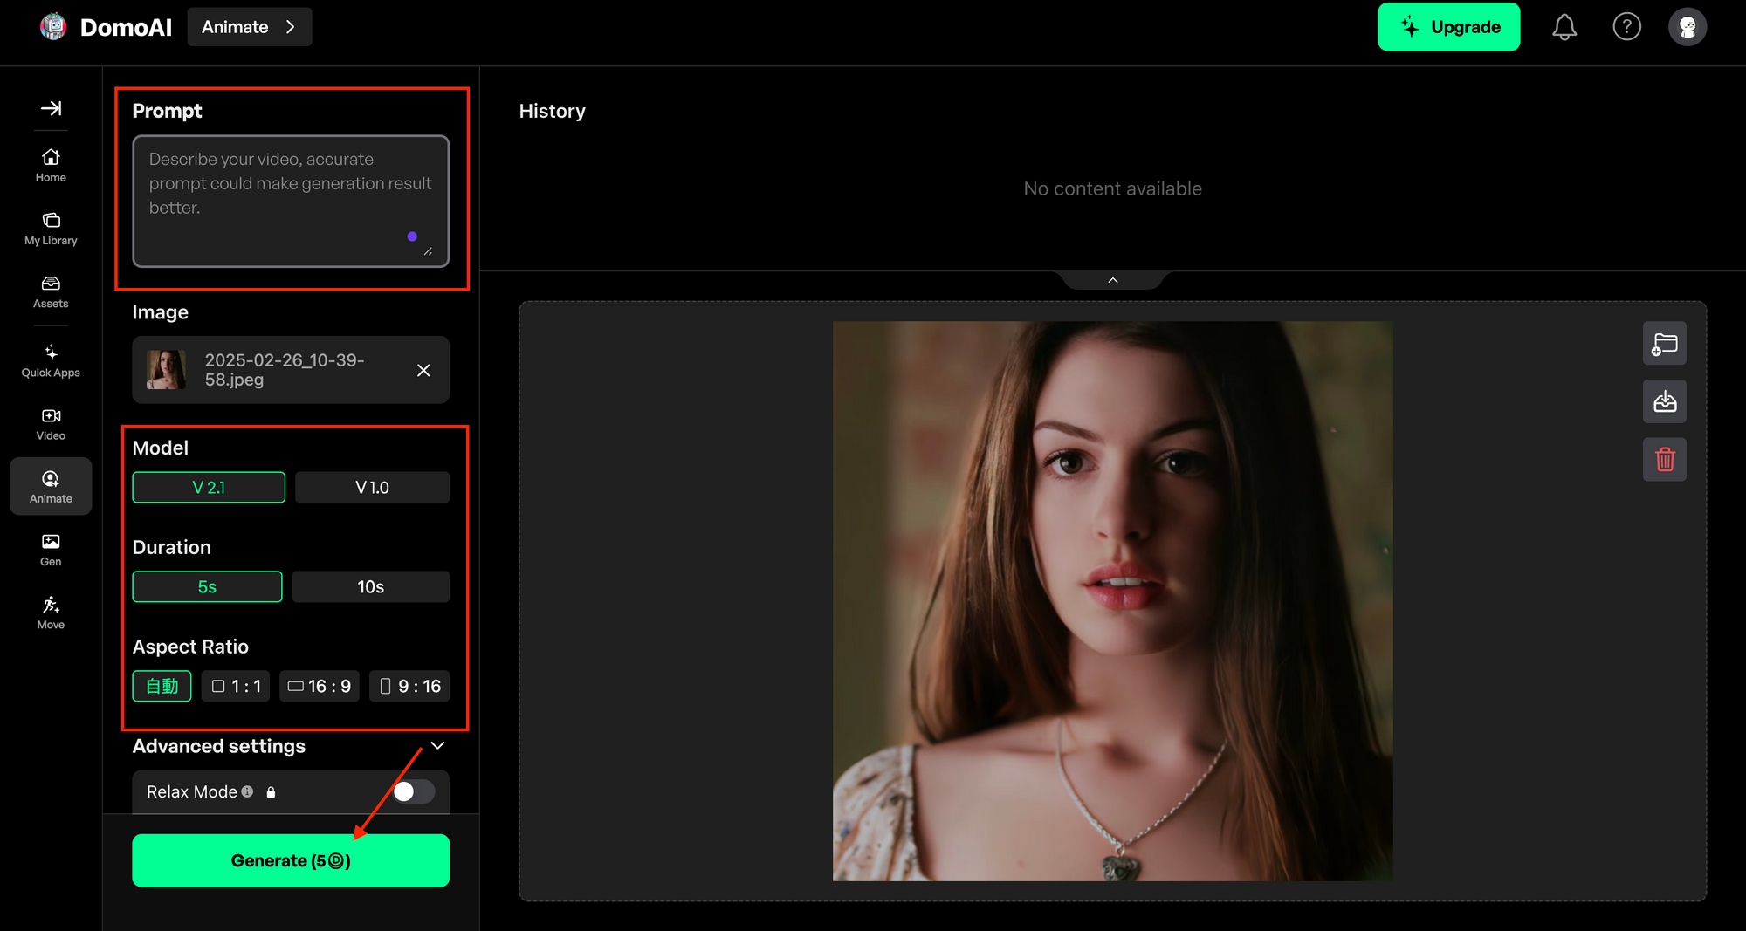Open the user profile avatar

tap(1688, 27)
